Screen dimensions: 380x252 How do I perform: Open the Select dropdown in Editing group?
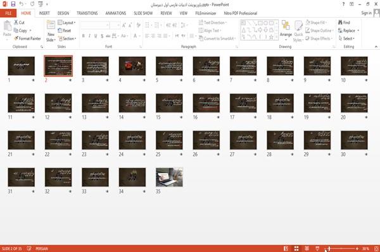347,39
